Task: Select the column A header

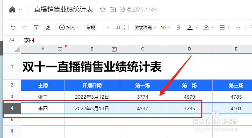Action: (x=43, y=49)
